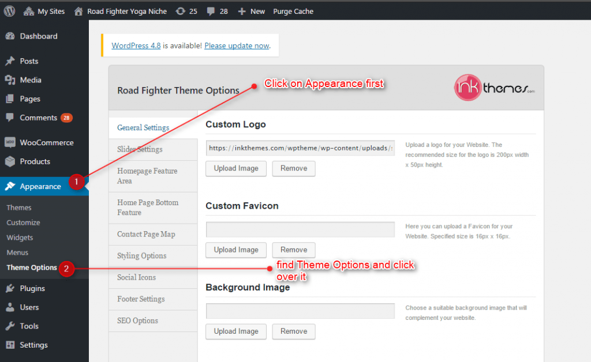Click the Appearance paintbrush icon
The height and width of the screenshot is (362, 591).
[10, 186]
